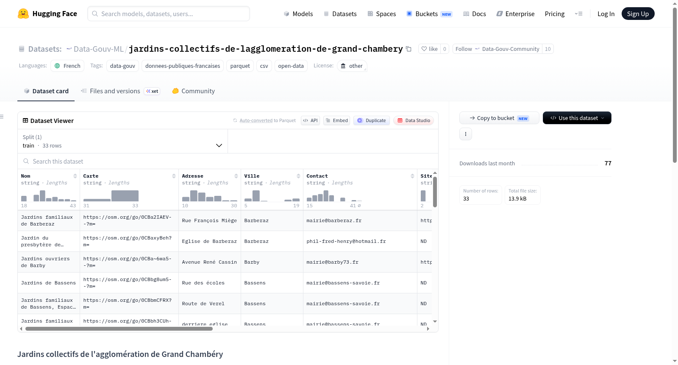Click the search magnifier in dataset search
Image resolution: width=678 pixels, height=365 pixels.
coord(26,161)
